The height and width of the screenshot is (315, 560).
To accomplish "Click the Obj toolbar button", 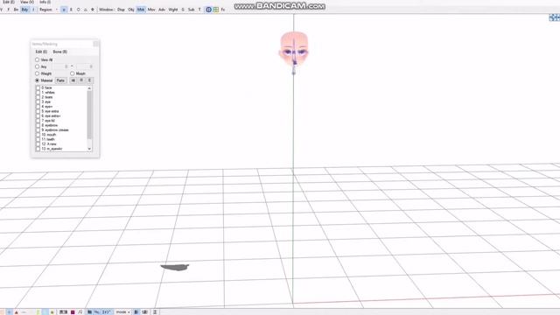I will tap(131, 10).
